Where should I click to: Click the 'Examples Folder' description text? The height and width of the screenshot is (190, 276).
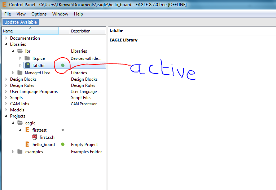click(87, 152)
